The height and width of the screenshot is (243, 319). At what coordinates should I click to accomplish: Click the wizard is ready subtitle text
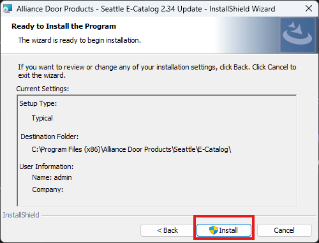click(80, 40)
